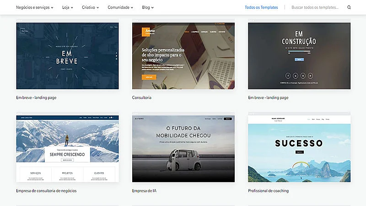This screenshot has width=366, height=206.
Task: Click Facebook icon in Em Construção template
Action: click(288, 76)
